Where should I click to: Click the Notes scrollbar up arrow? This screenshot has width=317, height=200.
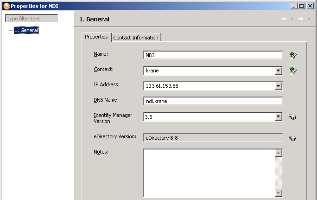coord(279,153)
